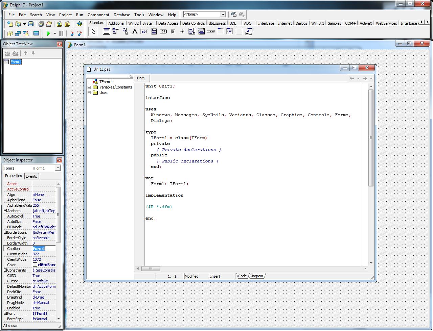Click the clBtnFace color swatch
Viewport: 433px width, 331px height.
click(35, 265)
